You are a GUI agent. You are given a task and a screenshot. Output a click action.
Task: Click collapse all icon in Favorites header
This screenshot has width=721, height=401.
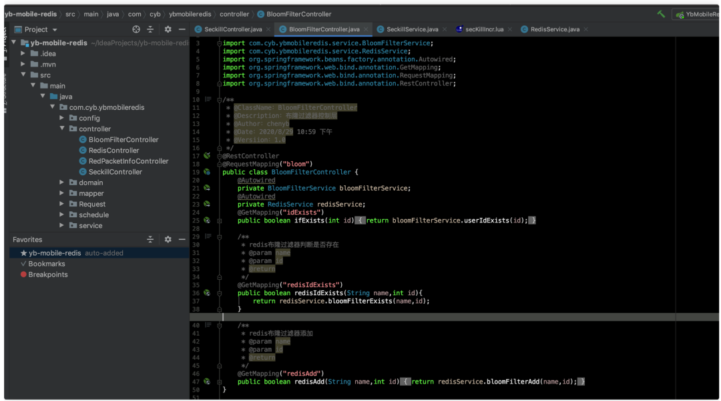[150, 239]
